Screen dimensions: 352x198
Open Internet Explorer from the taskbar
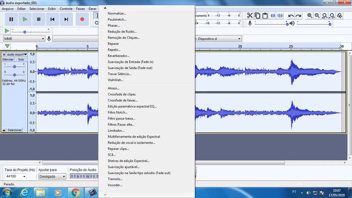[x=24, y=193]
